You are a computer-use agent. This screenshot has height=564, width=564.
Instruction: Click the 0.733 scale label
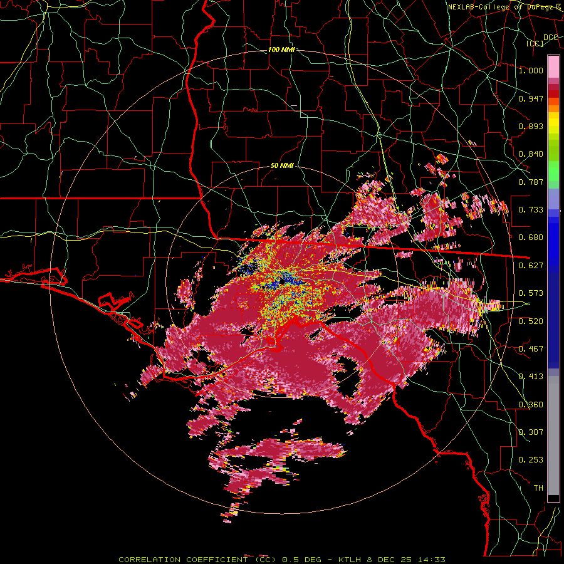(x=531, y=210)
